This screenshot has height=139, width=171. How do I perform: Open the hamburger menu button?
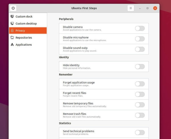pyautogui.click(x=131, y=8)
